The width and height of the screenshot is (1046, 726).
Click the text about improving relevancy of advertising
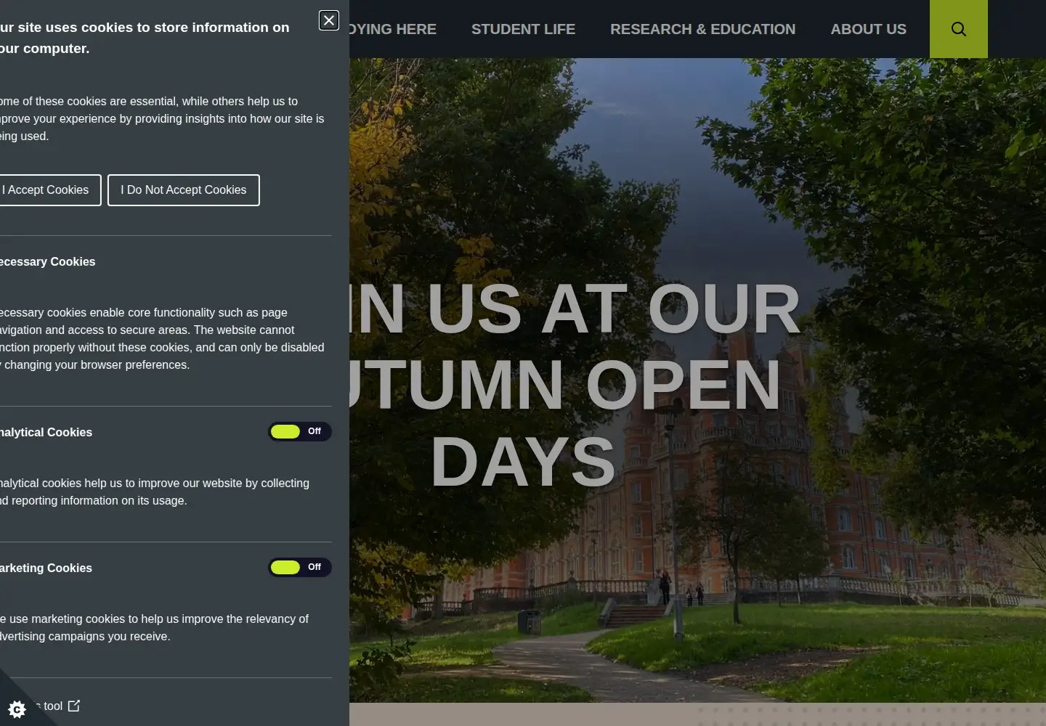[x=154, y=627]
